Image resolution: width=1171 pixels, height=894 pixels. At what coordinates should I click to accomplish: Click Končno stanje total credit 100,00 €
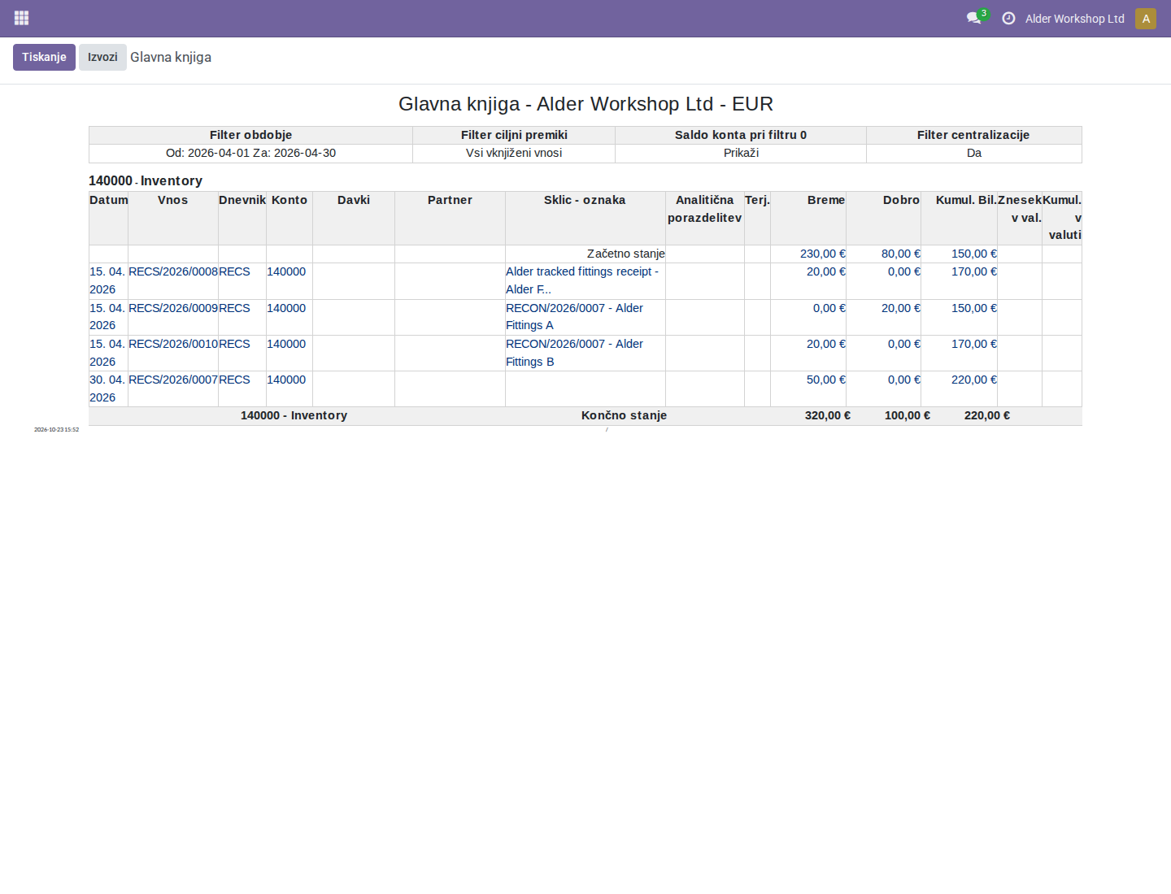908,415
